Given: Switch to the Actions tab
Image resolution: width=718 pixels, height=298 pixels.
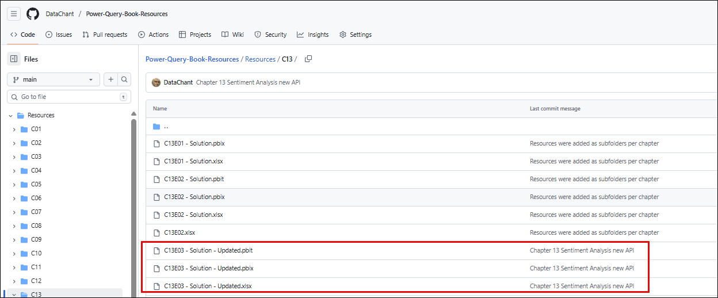Looking at the screenshot, I should click(x=154, y=35).
